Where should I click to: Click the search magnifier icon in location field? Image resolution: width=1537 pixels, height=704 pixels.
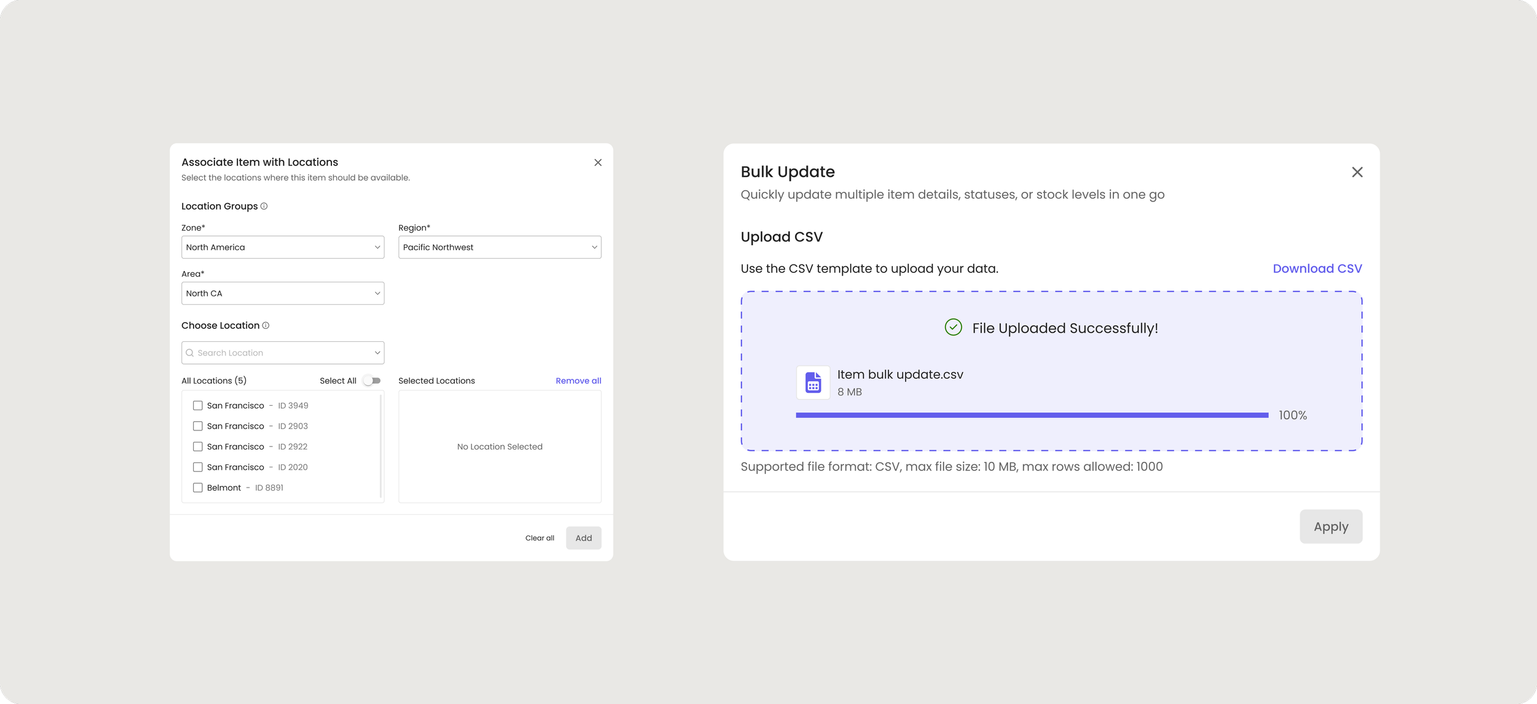(x=190, y=353)
